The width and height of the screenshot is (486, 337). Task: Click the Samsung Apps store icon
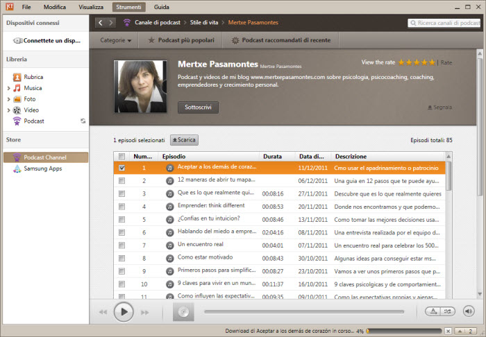[x=17, y=168]
